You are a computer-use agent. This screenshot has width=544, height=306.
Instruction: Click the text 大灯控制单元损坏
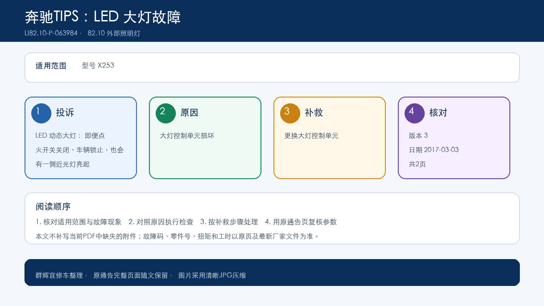pyautogui.click(x=187, y=136)
